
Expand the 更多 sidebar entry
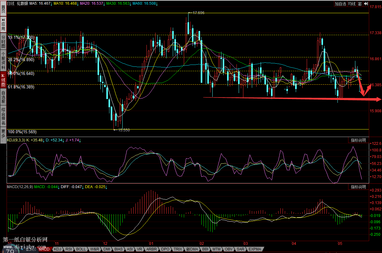point(3,134)
